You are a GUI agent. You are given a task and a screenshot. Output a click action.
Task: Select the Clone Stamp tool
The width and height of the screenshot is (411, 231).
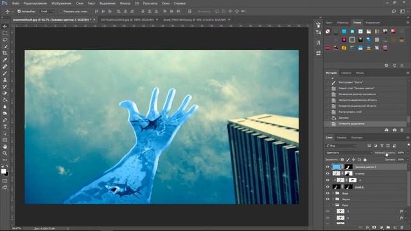click(5, 80)
